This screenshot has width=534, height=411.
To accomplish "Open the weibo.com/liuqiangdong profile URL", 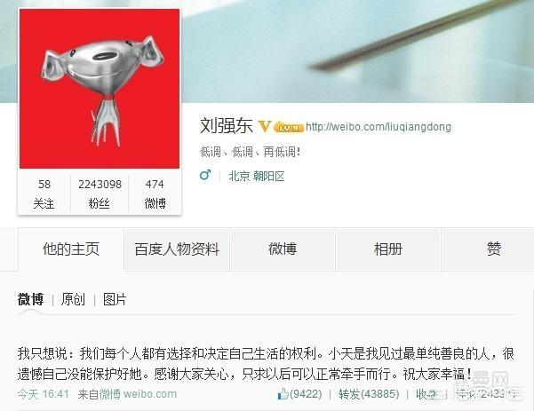I will point(379,127).
